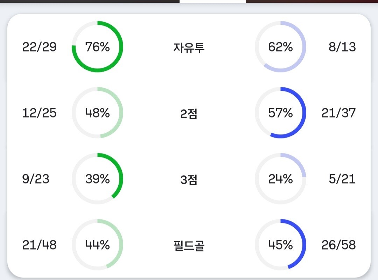The image size is (378, 280).
Task: Click the blue 57% two-point ring
Action: (x=280, y=113)
